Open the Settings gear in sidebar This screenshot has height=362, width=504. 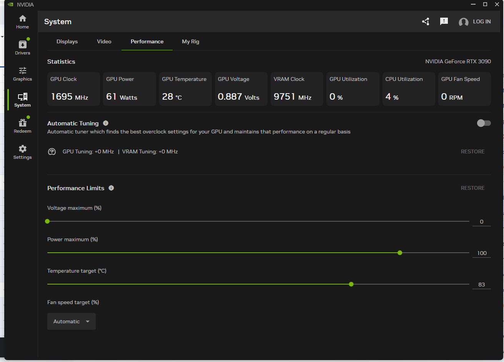point(22,152)
